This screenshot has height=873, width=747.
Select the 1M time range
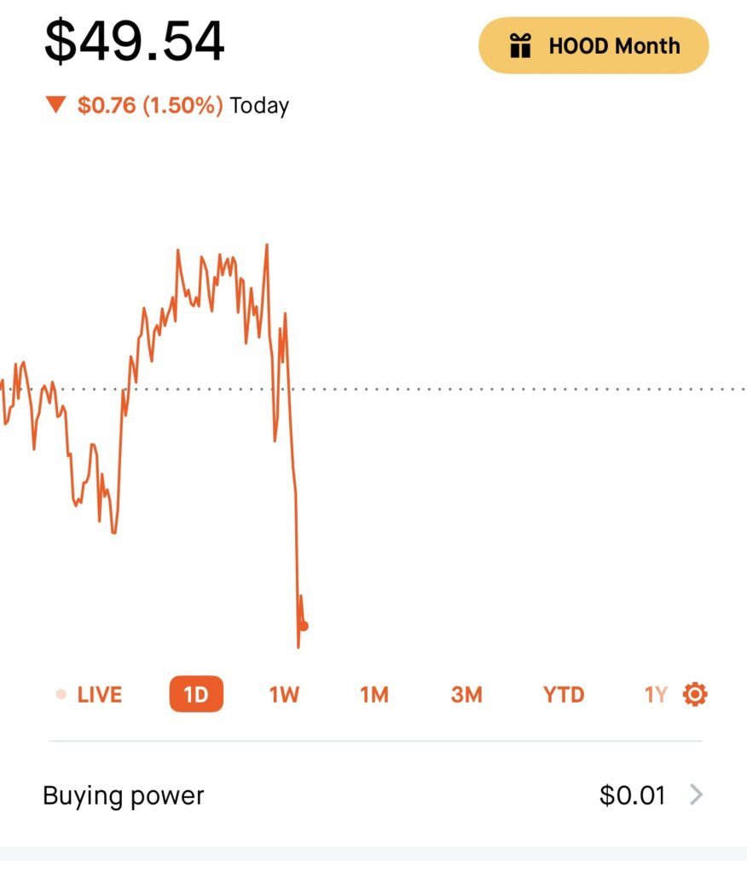[374, 694]
